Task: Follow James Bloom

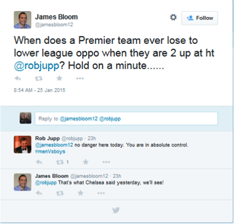Action: point(199,18)
